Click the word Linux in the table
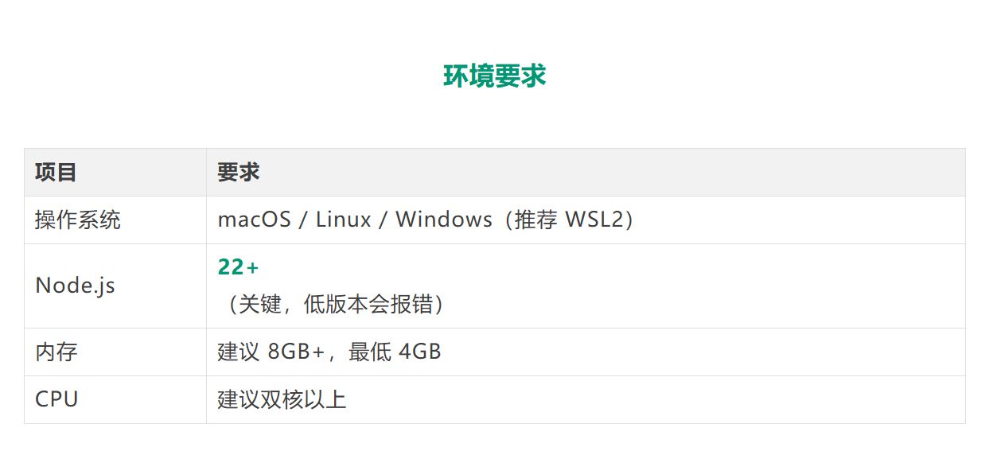989x455 pixels. (343, 220)
